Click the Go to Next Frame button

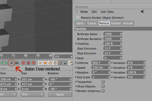(12, 63)
